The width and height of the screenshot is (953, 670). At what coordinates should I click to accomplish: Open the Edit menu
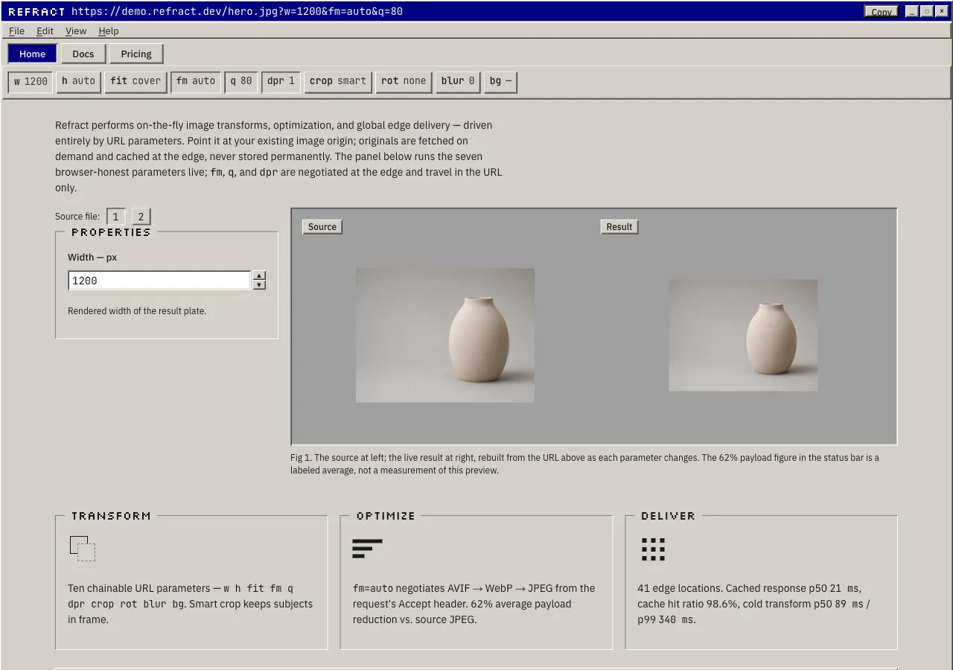click(x=45, y=31)
